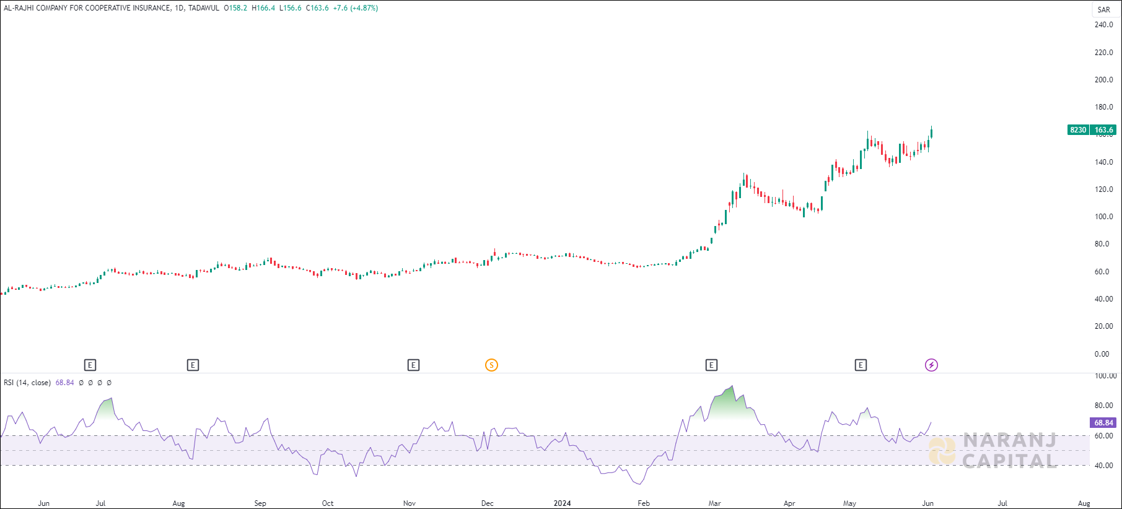Image resolution: width=1122 pixels, height=509 pixels.
Task: Click the RSI (14, close) indicator label
Action: click(27, 383)
